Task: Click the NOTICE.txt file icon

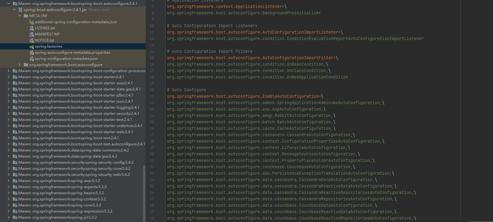Action: 31,40
